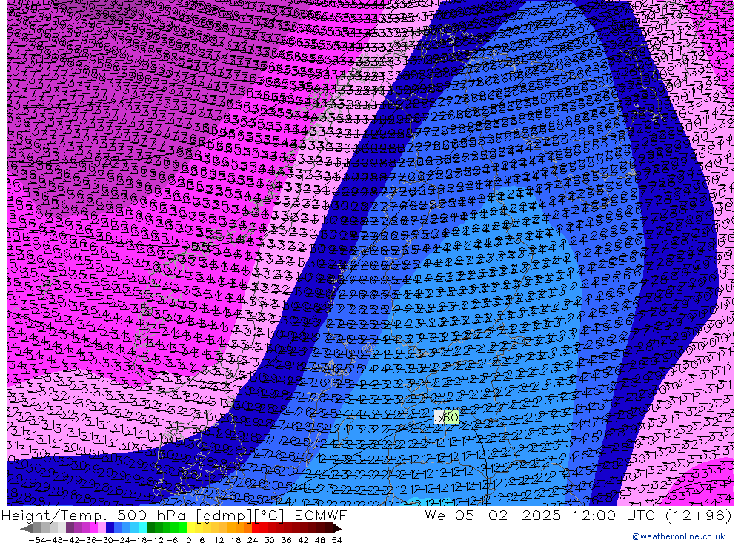Click the left gray arrow end of scale
Image resolution: width=741 pixels, height=543 pixels.
coord(27,528)
